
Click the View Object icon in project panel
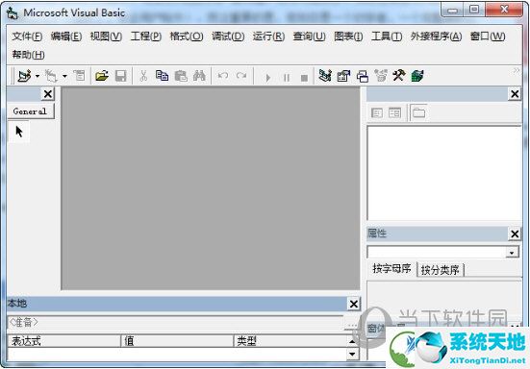point(394,112)
